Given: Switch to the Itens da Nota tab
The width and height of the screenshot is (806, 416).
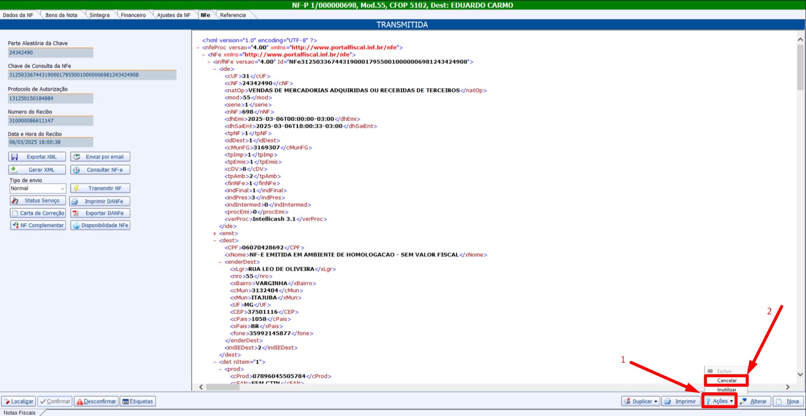Looking at the screenshot, I should click(61, 15).
